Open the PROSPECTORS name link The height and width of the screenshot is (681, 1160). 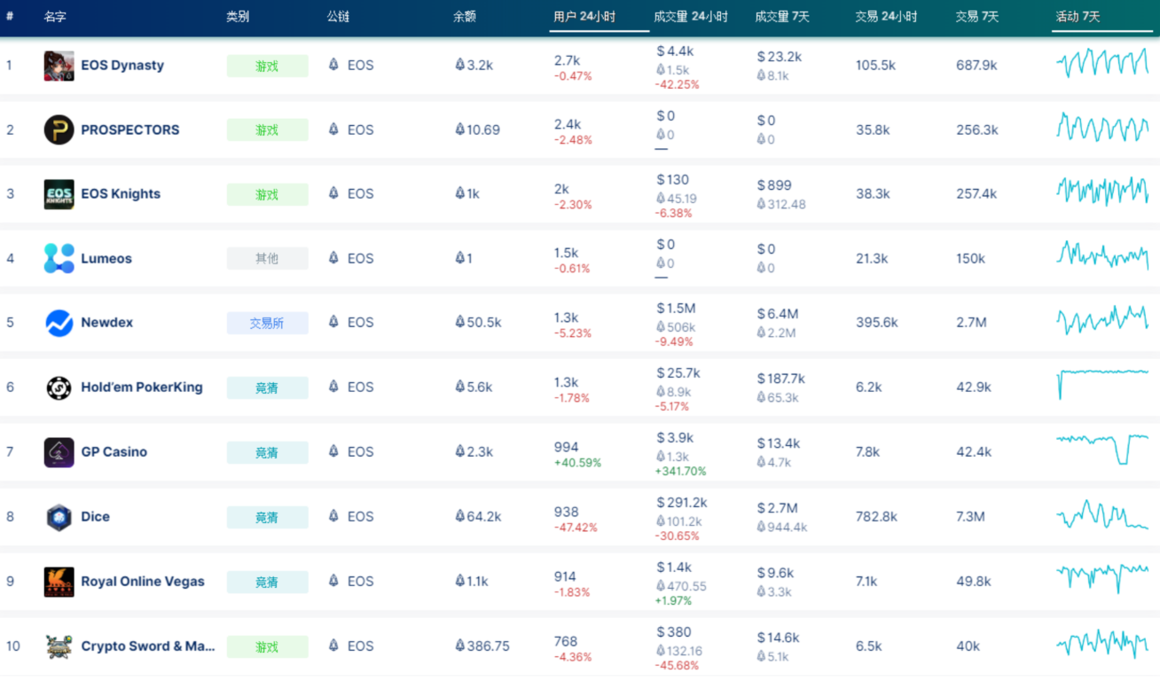[x=130, y=129]
